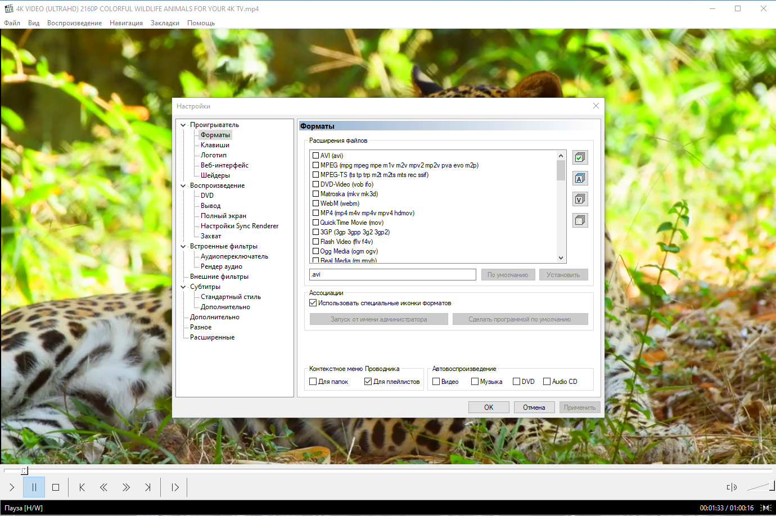Screen dimensions: 776x516
Task: Collapse the Субтитры tree node
Action: (x=183, y=287)
